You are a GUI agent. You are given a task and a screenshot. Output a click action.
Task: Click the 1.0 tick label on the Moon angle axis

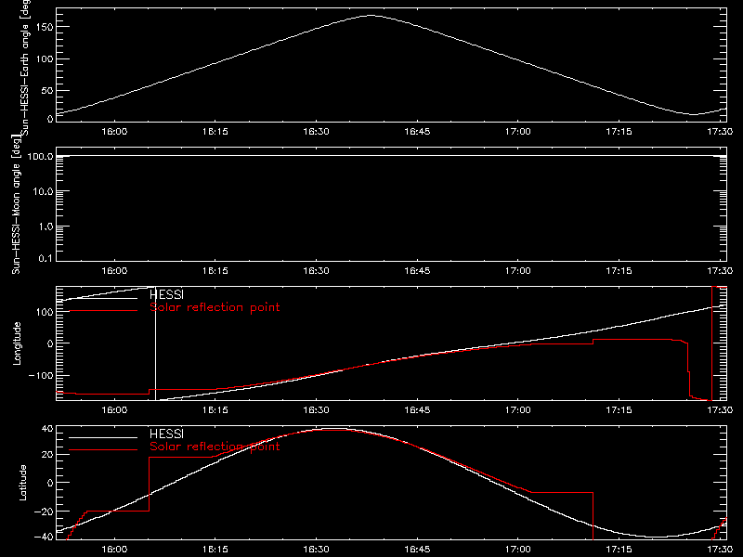pyautogui.click(x=46, y=227)
